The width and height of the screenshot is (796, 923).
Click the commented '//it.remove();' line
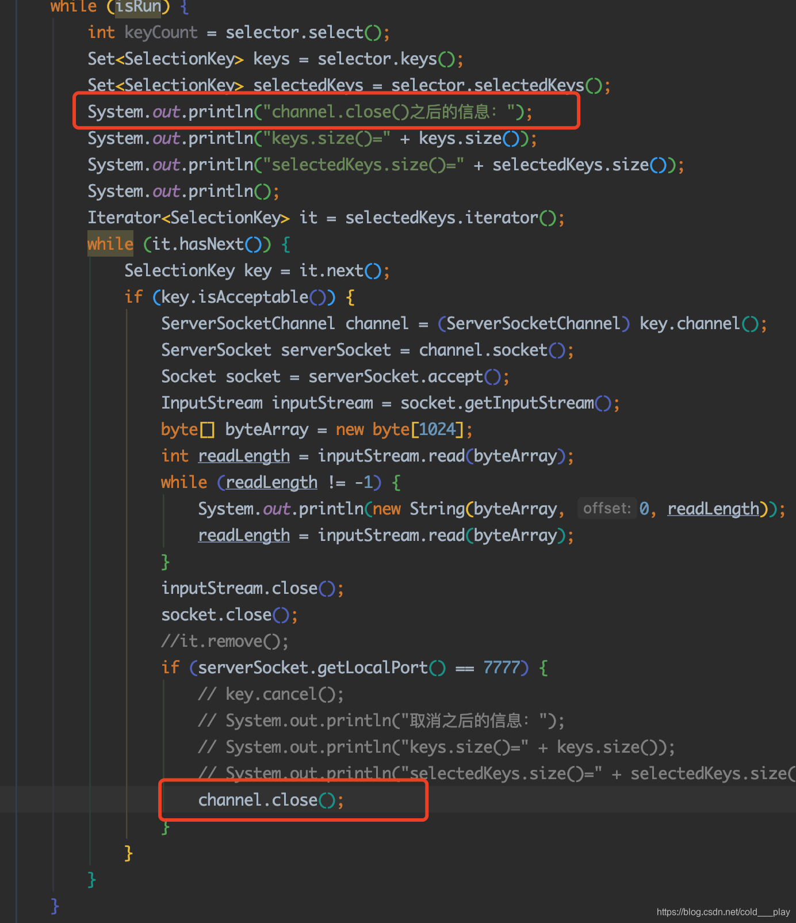coord(225,642)
